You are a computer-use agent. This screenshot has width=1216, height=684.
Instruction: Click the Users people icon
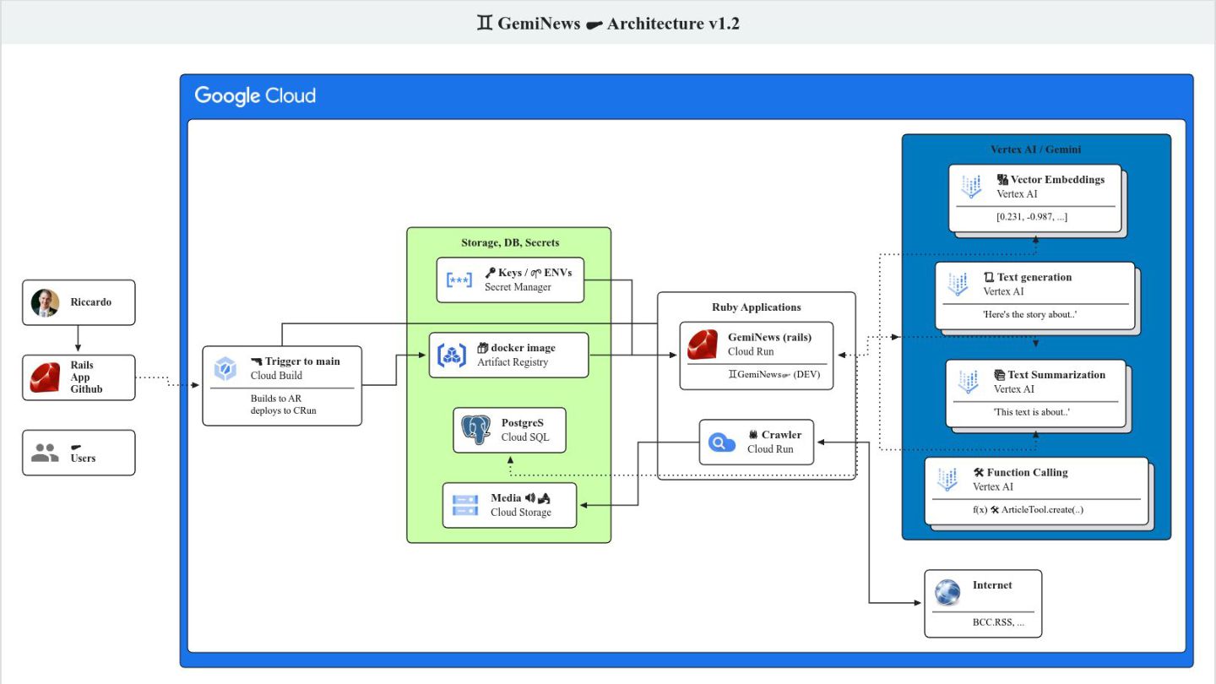[45, 453]
